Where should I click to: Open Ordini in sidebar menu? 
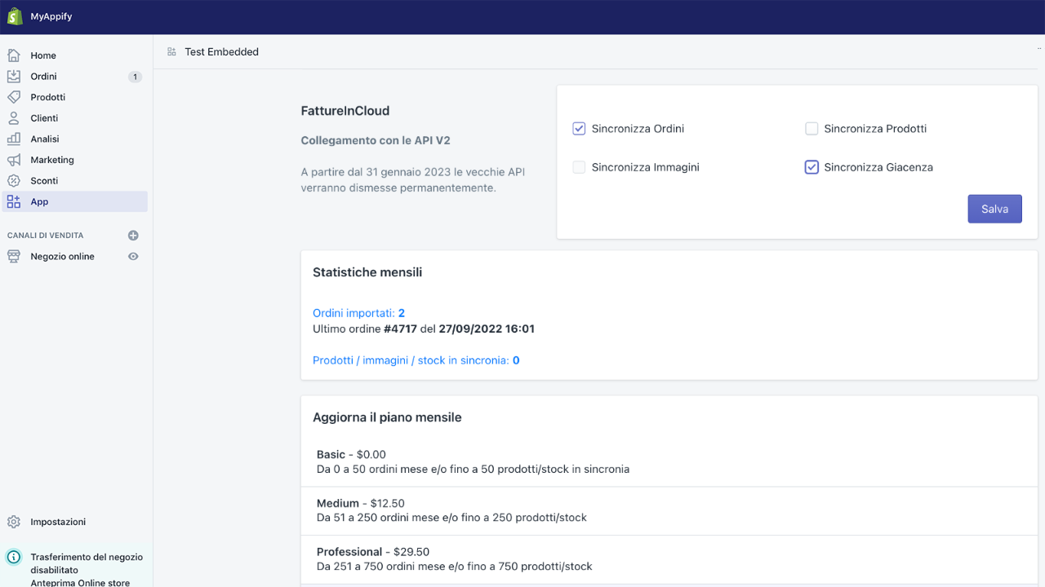44,77
